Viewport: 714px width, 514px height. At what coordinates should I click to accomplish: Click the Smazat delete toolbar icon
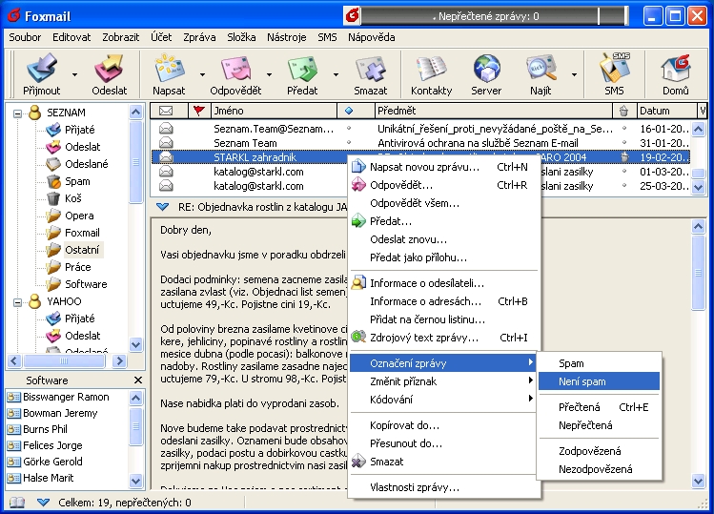click(370, 74)
